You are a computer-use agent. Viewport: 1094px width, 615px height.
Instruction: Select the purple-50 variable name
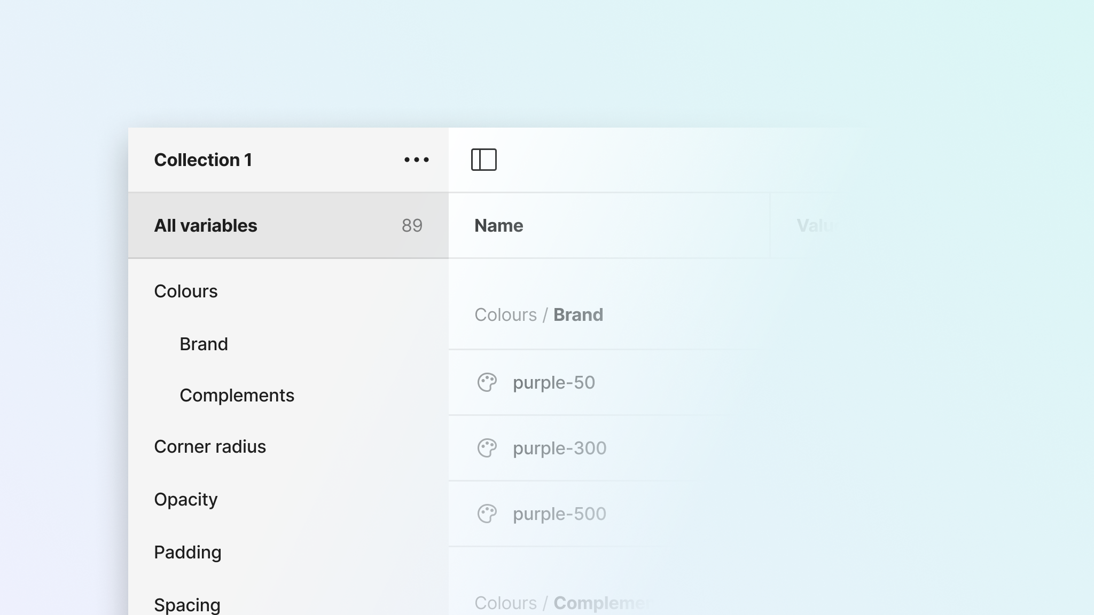[x=554, y=383]
